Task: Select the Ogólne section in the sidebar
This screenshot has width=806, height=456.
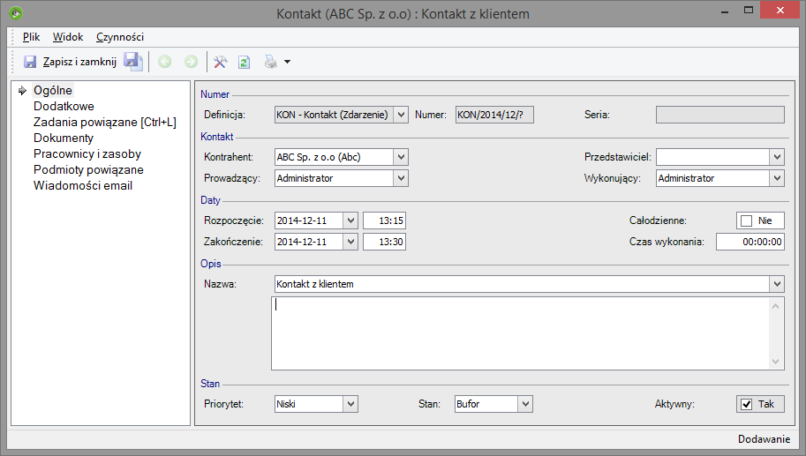Action: [x=53, y=90]
